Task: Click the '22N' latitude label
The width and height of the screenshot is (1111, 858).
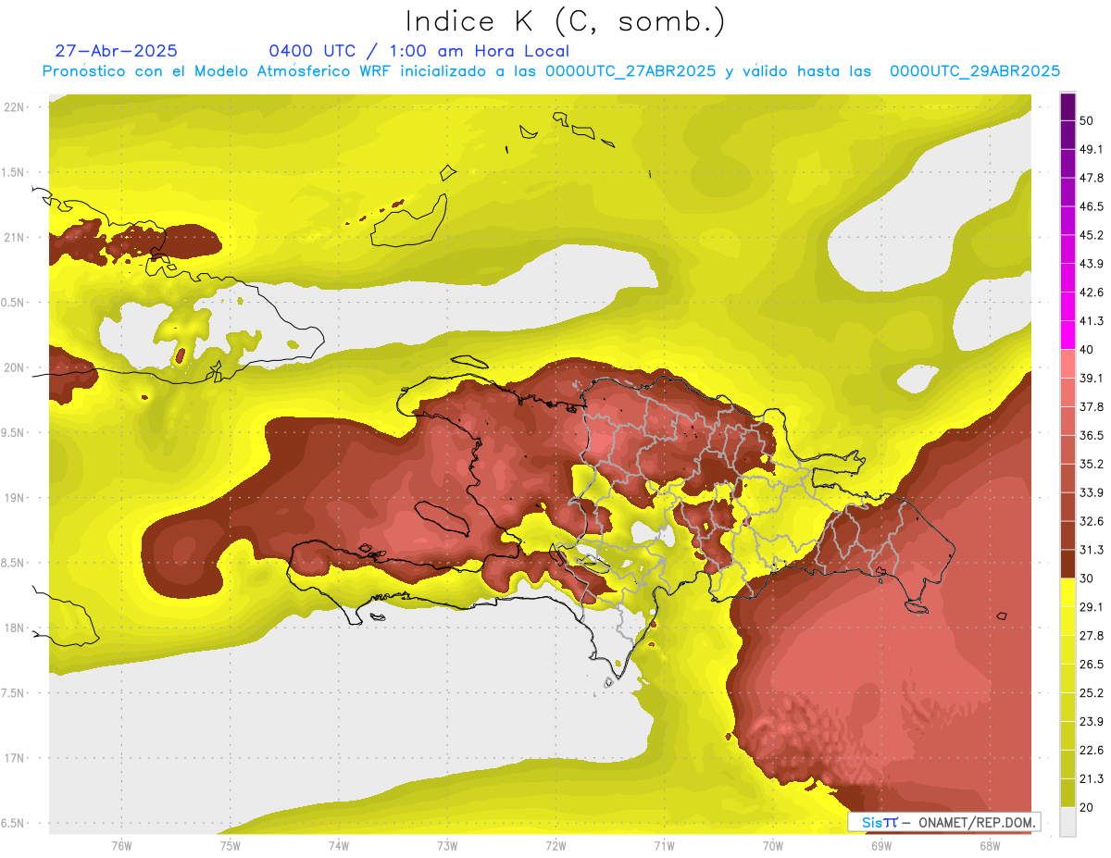Action: coord(16,107)
